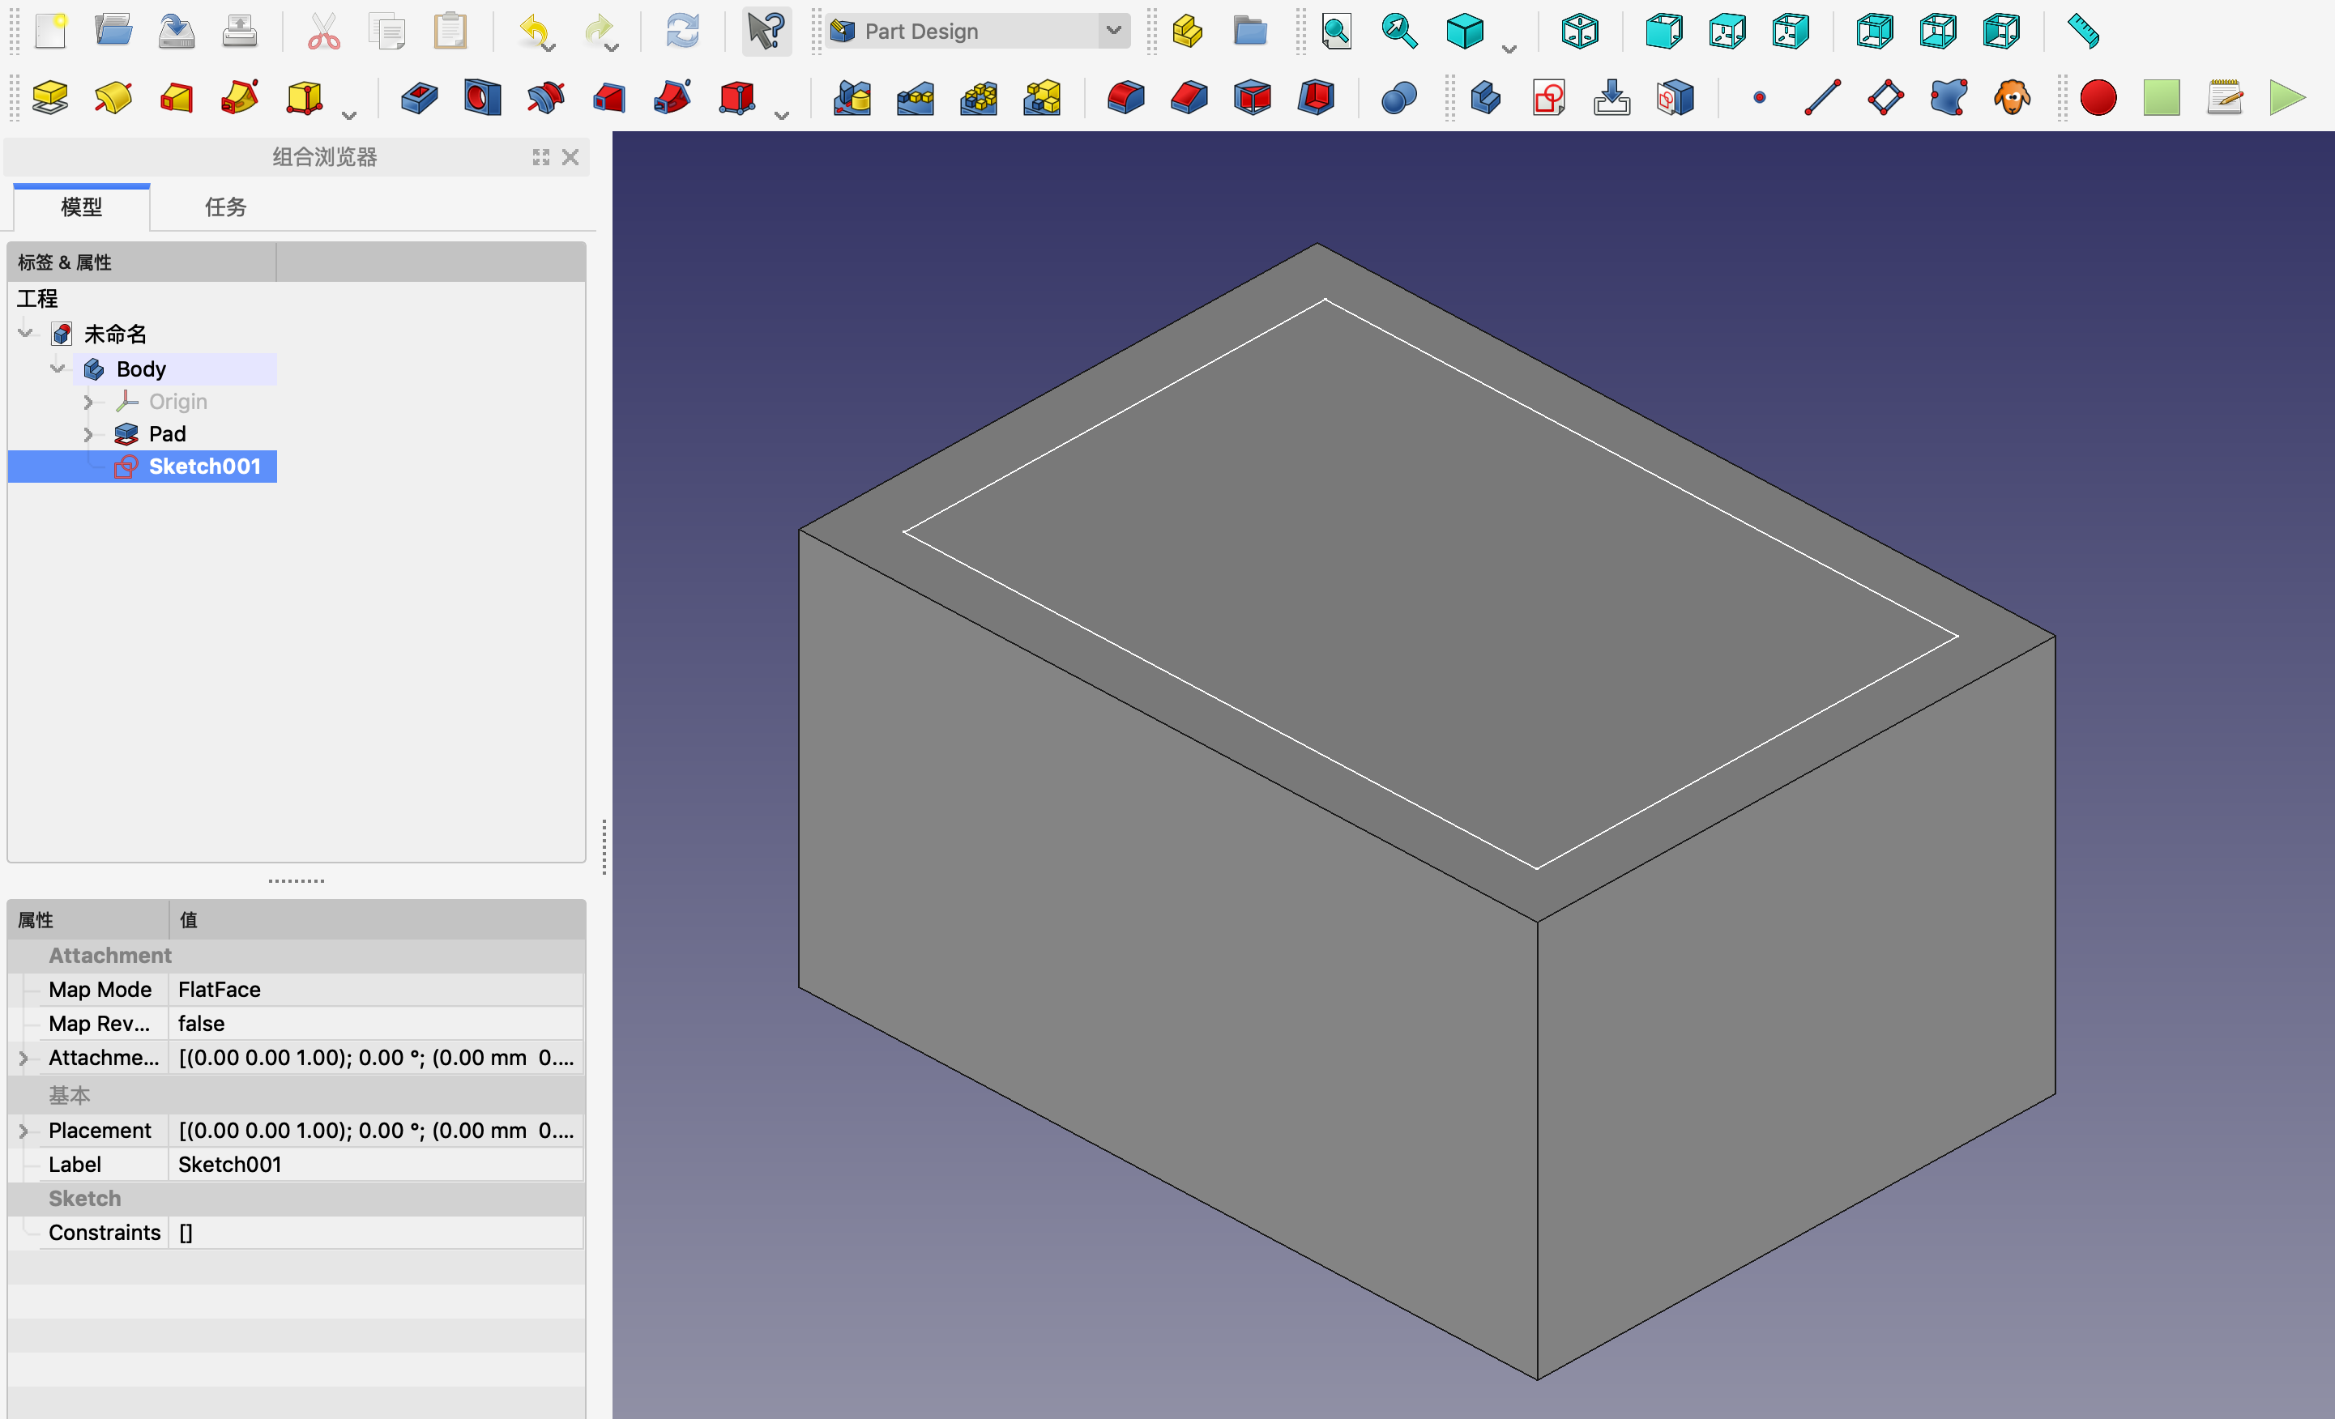Click the Sketch001 tree item
The image size is (2335, 1419).
click(x=203, y=466)
